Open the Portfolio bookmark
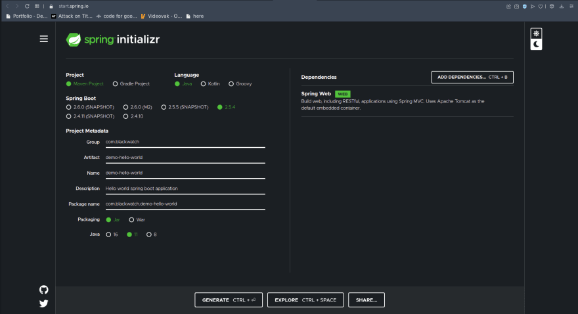Screen dimensions: 578x314 pos(26,16)
